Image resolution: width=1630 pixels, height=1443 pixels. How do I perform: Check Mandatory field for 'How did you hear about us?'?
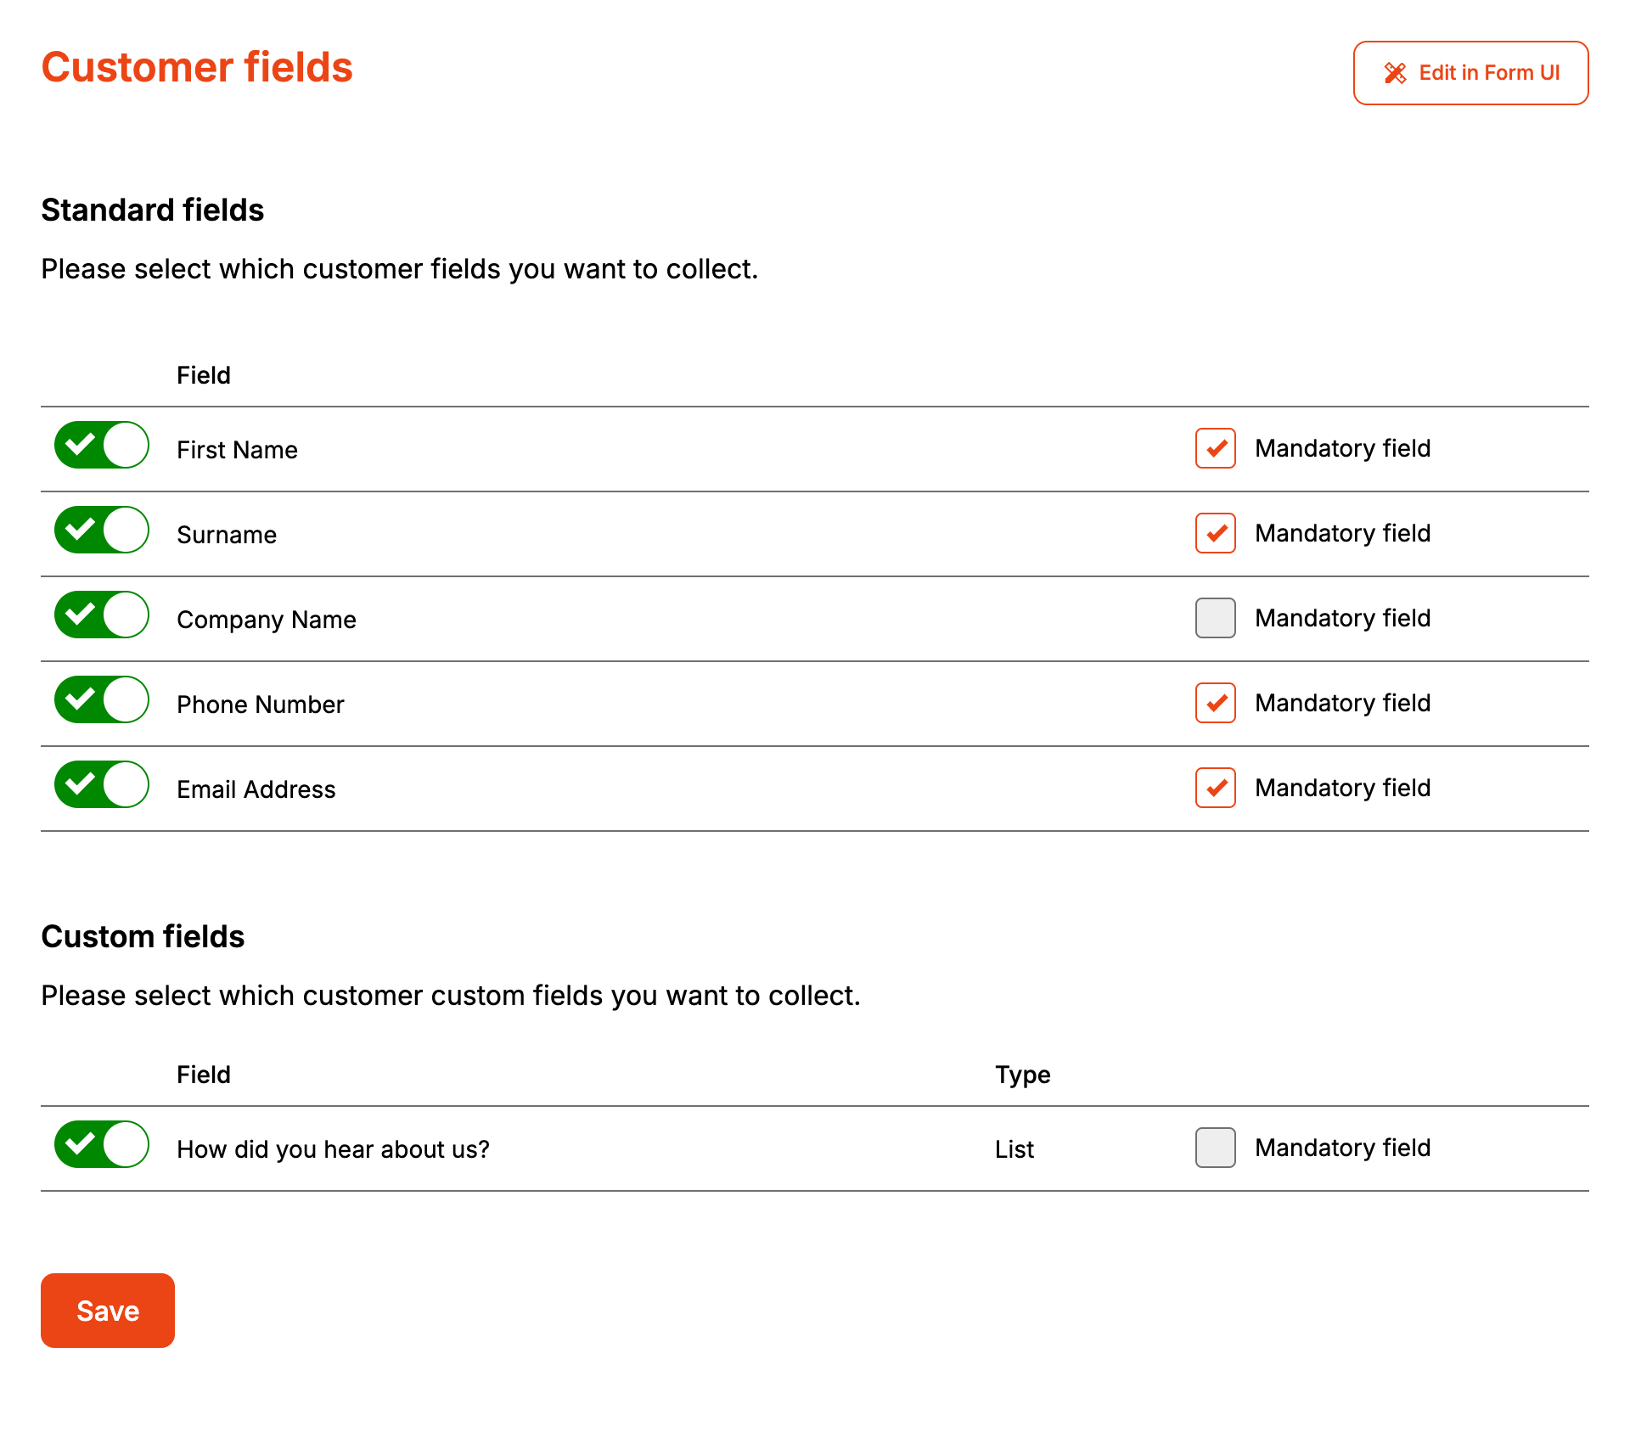tap(1216, 1148)
